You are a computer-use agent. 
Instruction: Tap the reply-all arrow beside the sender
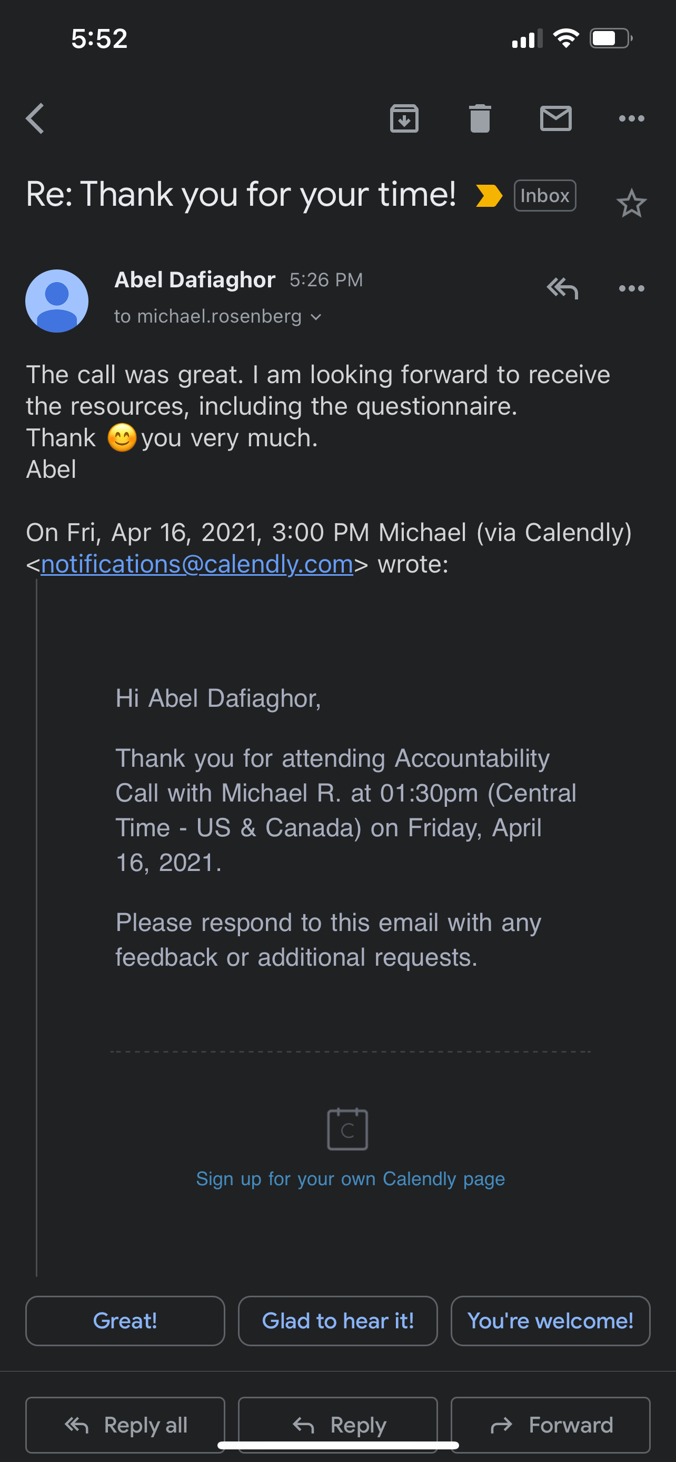pyautogui.click(x=562, y=288)
